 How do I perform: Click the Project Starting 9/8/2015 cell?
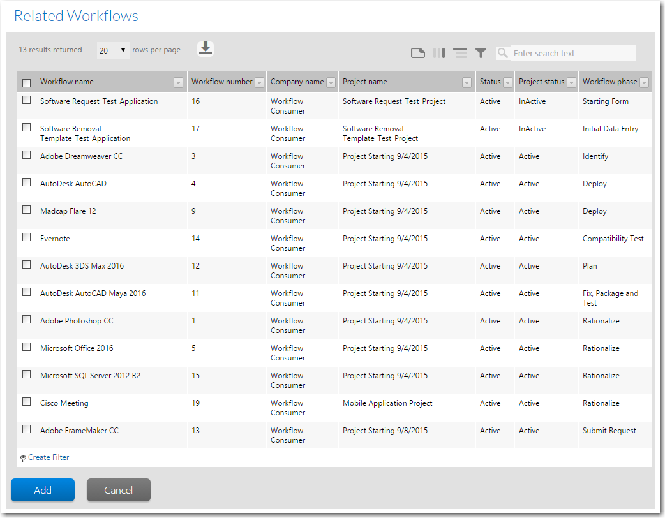coord(385,431)
